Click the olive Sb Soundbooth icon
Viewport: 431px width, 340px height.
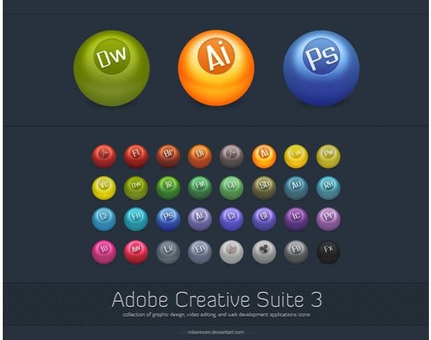(264, 188)
